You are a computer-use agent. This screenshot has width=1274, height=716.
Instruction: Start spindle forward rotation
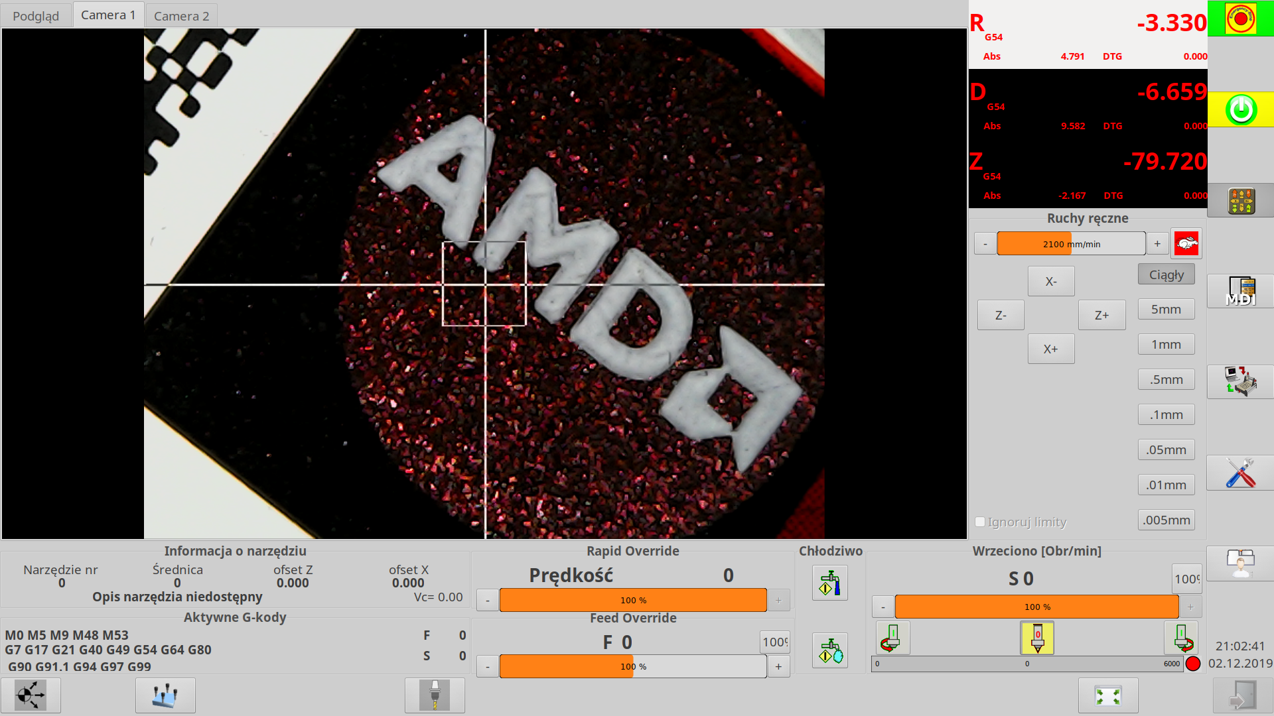tap(1181, 638)
